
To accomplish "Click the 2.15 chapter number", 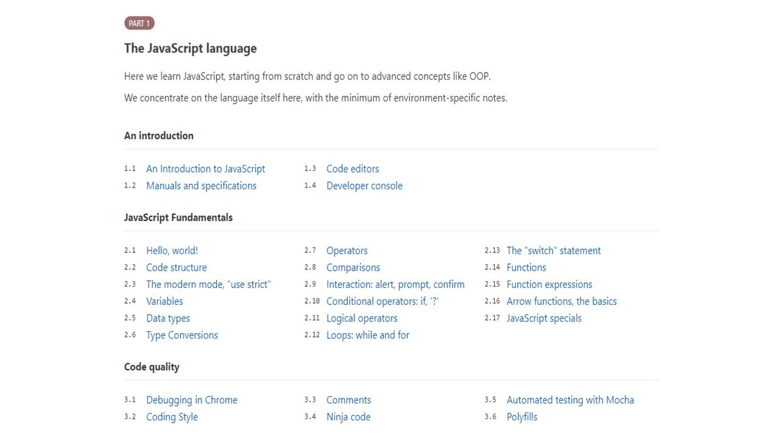I will [492, 284].
